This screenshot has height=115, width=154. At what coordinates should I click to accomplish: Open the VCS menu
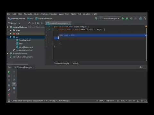pyautogui.click(x=79, y=14)
